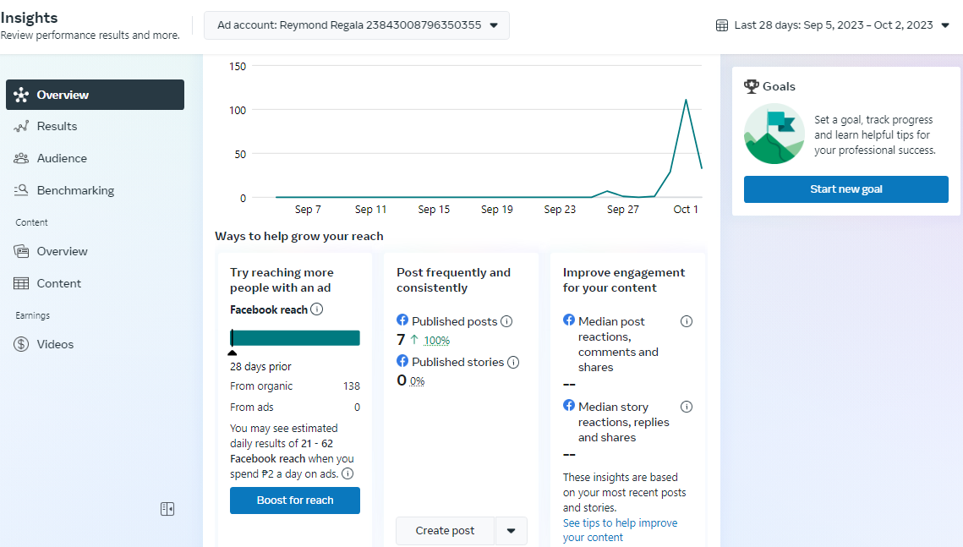Click info icon after ads spend estimate
Viewport: 963px width, 547px height.
[x=347, y=474]
